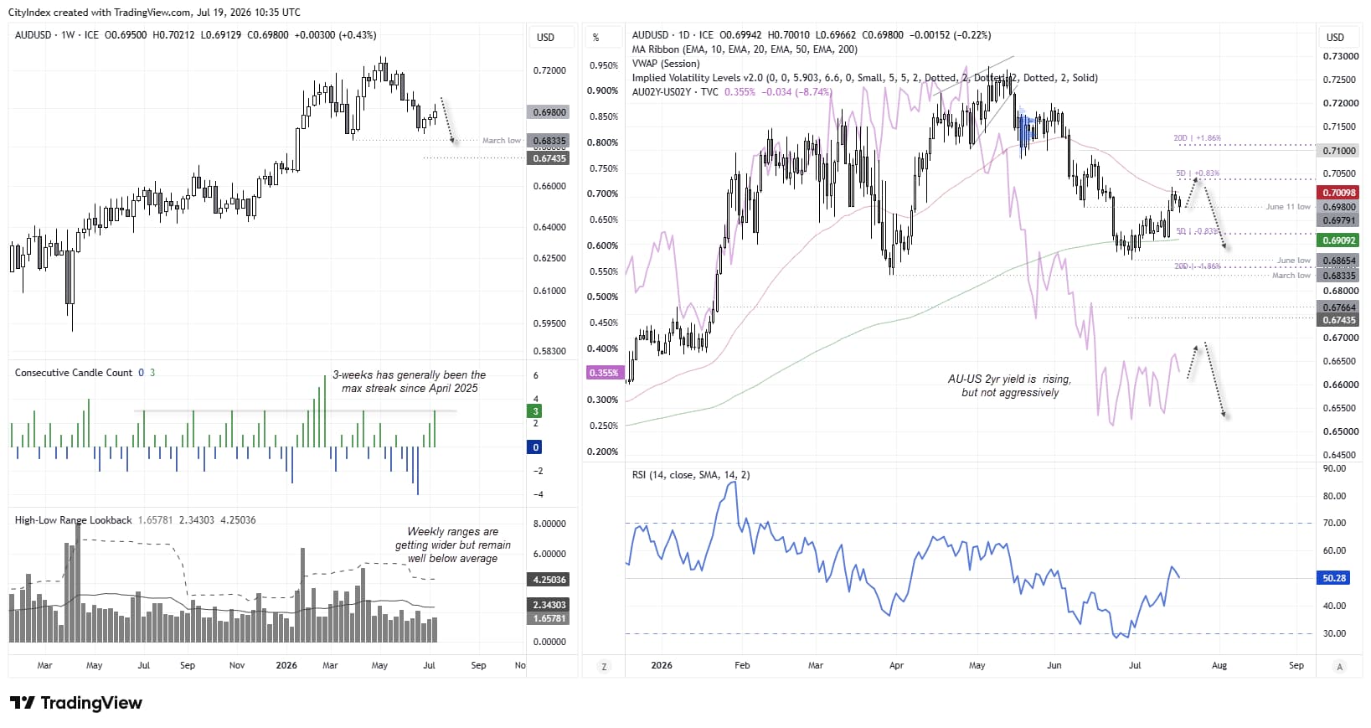
Task: Click the 2026 label on the weekly chart time axis
Action: 286,665
